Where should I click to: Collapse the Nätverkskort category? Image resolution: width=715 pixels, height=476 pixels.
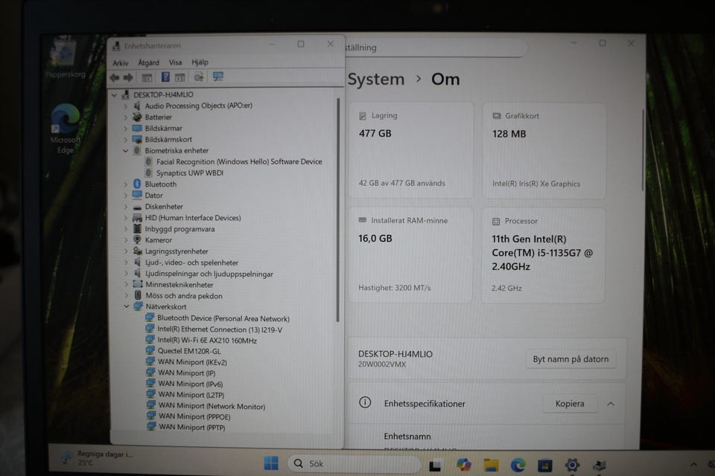127,306
